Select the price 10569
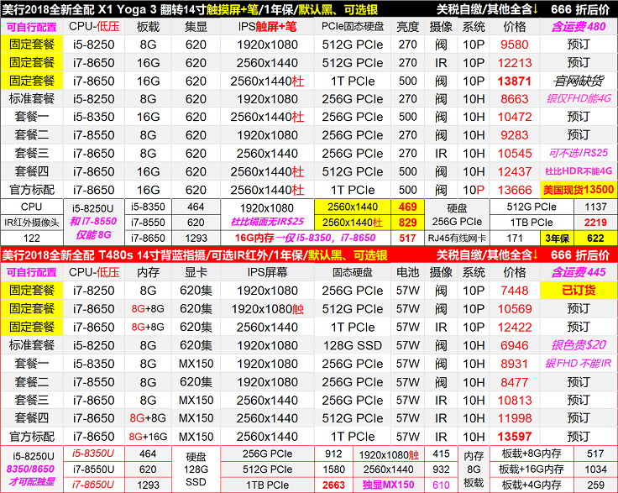This screenshot has width=618, height=493. [x=515, y=309]
